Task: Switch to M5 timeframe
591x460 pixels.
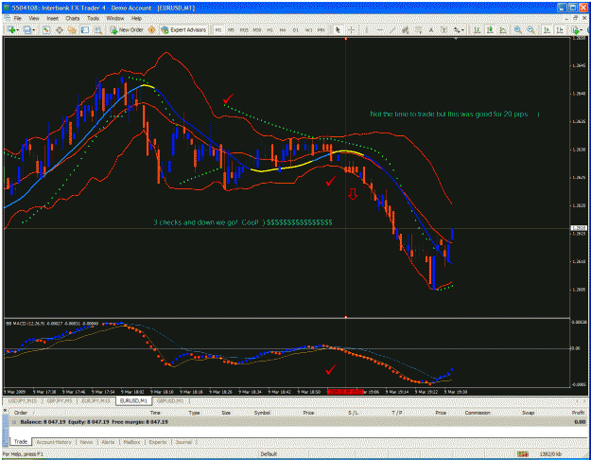Action: [x=231, y=29]
